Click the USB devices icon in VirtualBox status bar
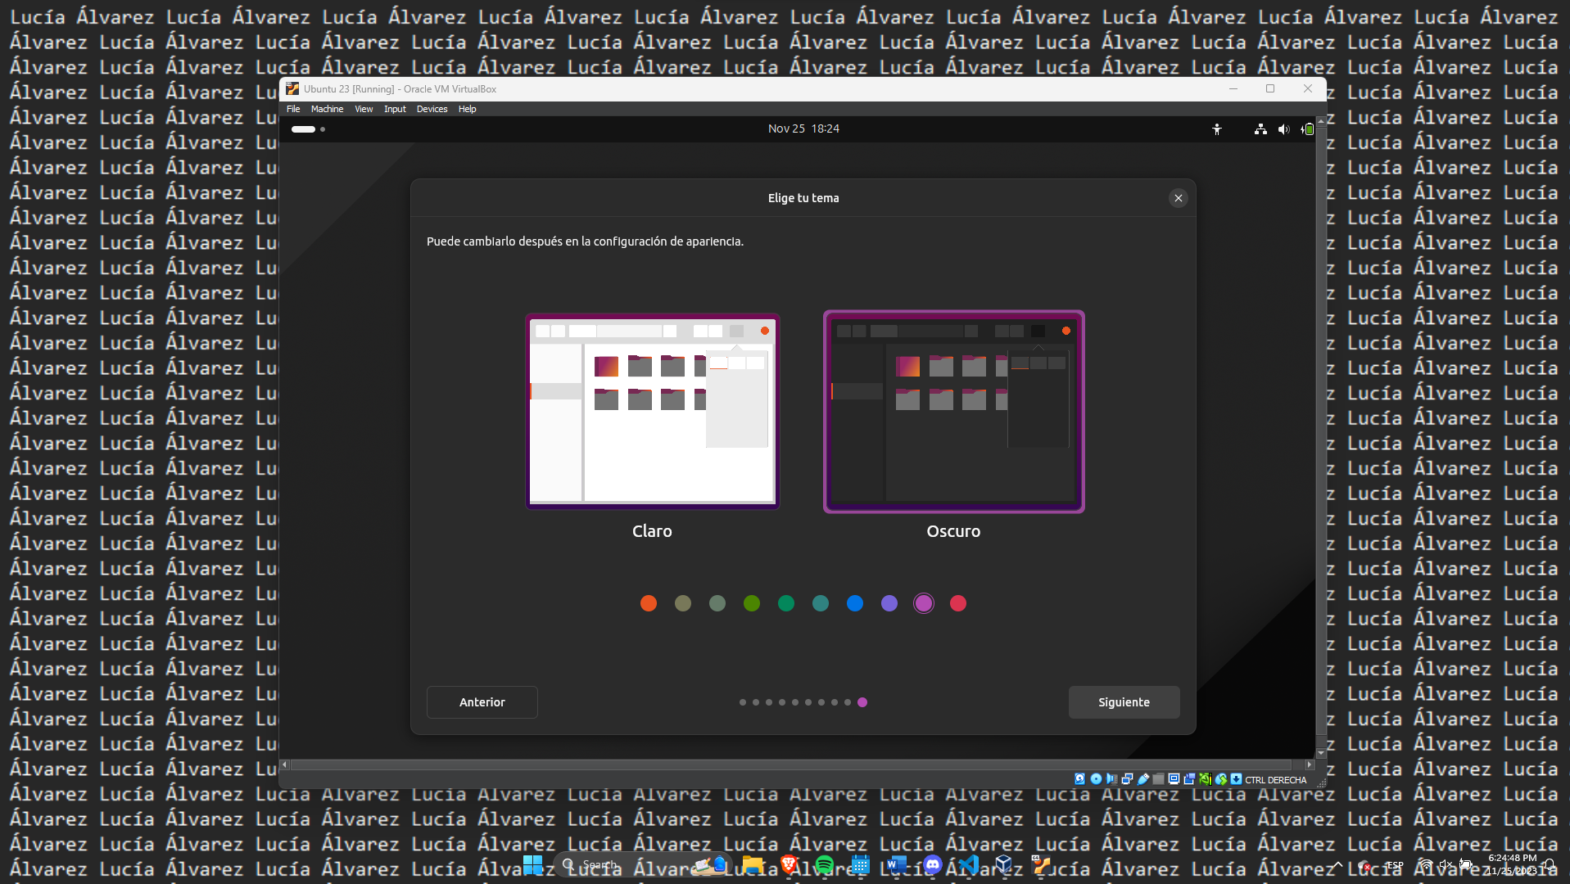This screenshot has width=1570, height=884. [x=1143, y=779]
